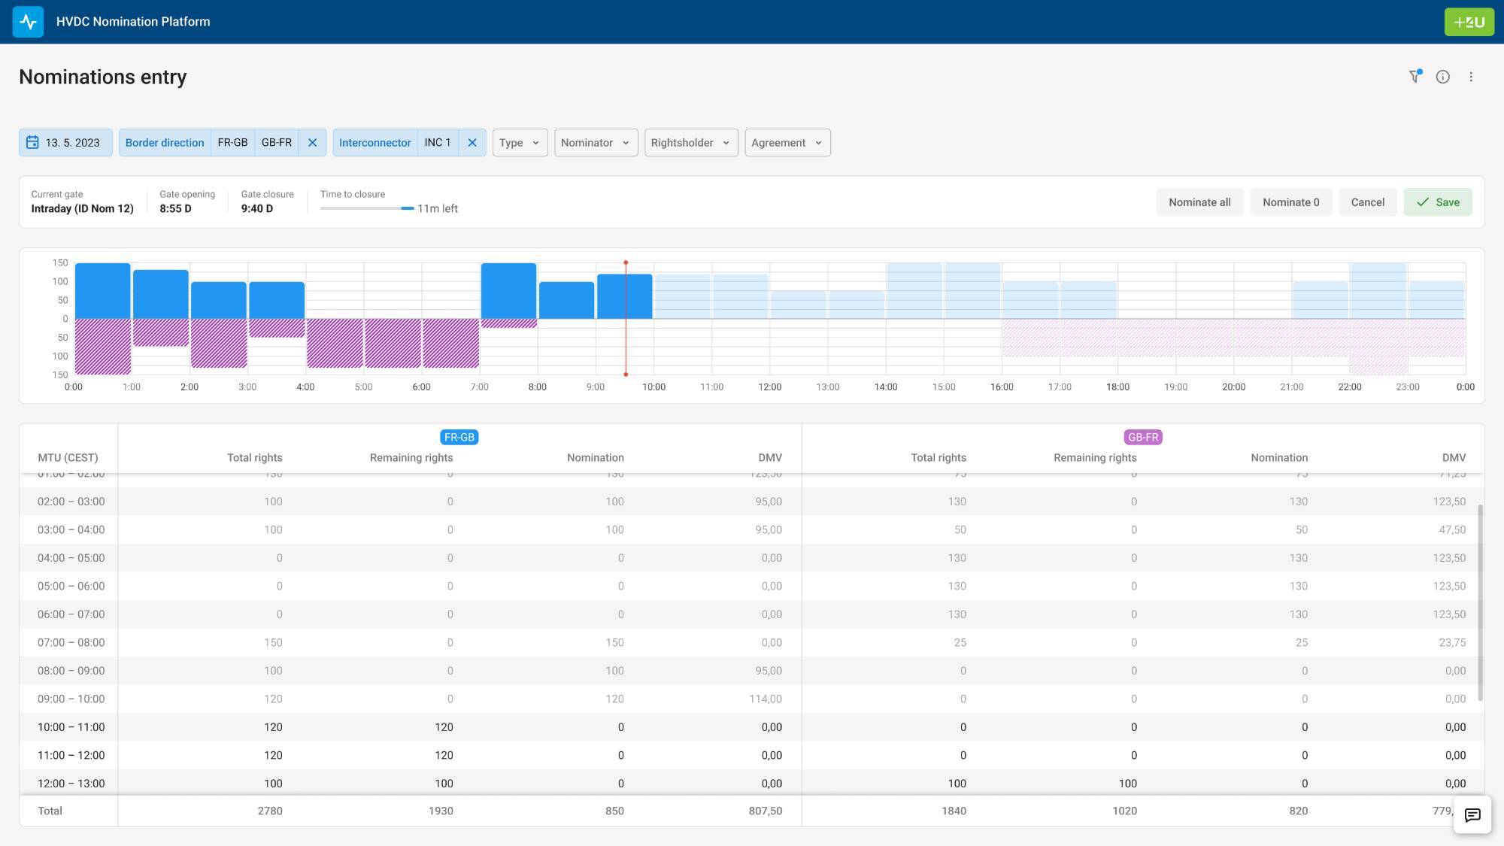The image size is (1504, 846).
Task: Edit FR-GB nomination for 10:00 – 11:00
Action: click(x=620, y=727)
